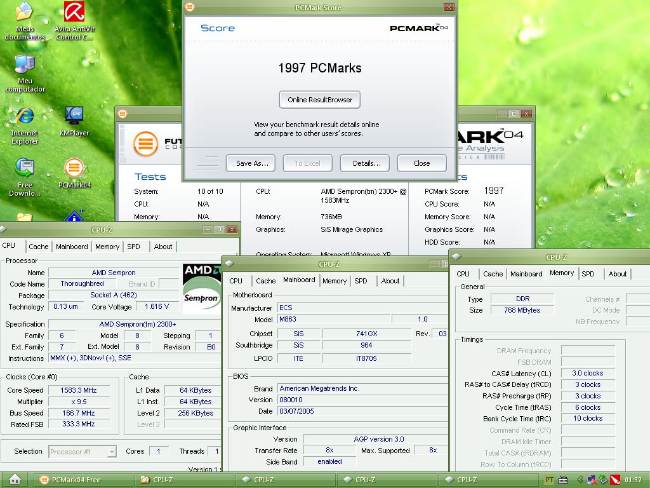Viewport: 650px width, 488px height.
Task: Click taskbar clock showing 01:32
Action: tap(633, 480)
